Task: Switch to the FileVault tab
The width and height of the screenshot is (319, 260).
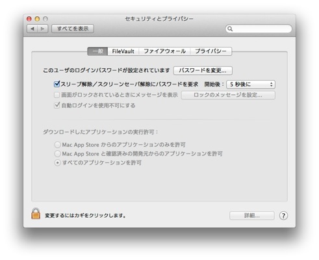Action: point(123,51)
